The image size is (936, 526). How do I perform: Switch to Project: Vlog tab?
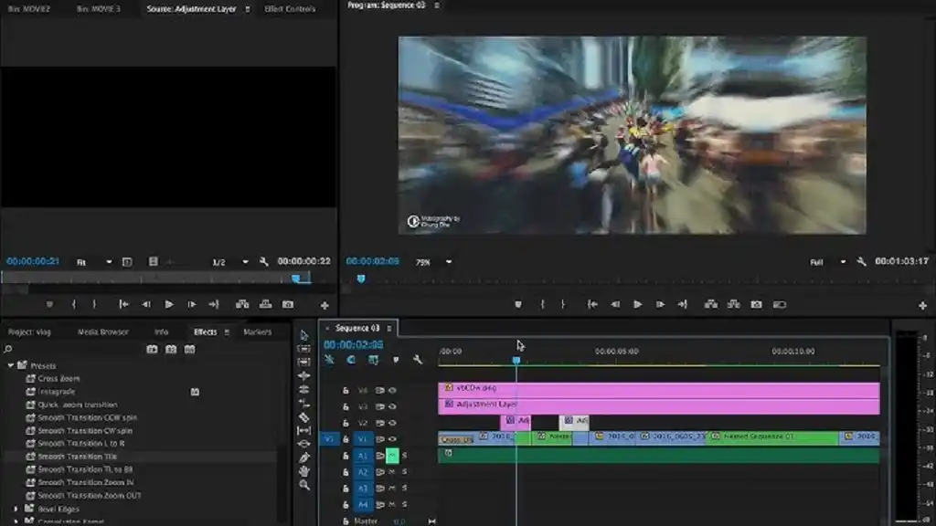tap(29, 331)
